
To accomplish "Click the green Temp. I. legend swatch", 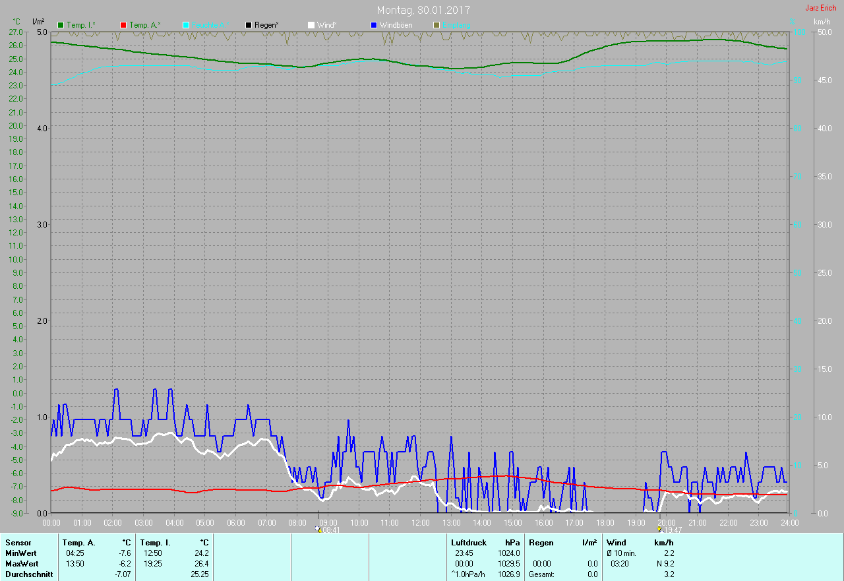I will click(61, 25).
